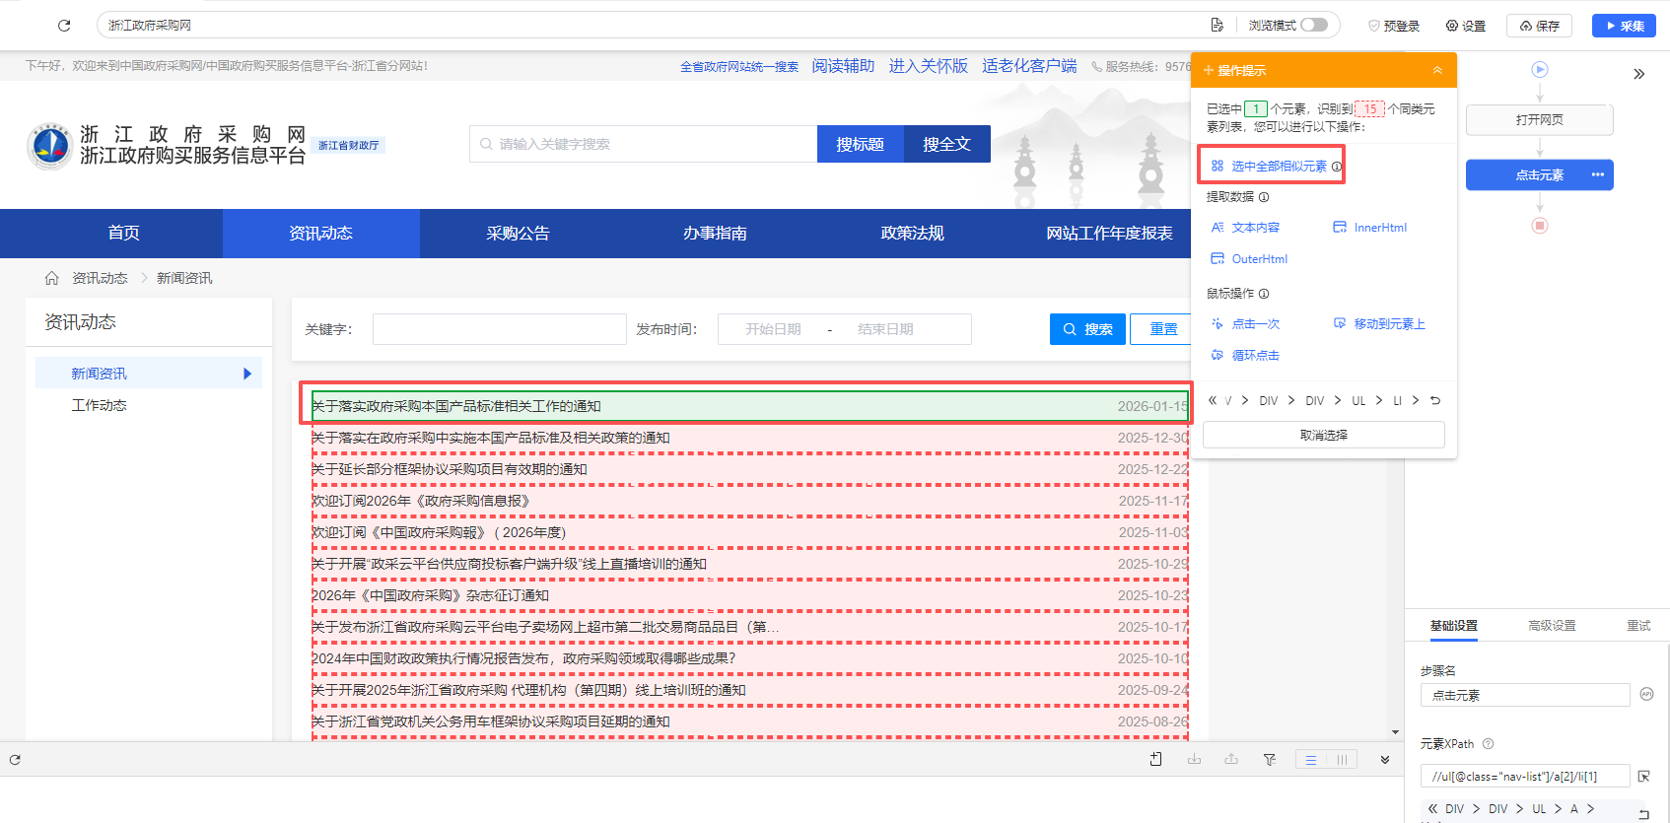Click into the 步骤名 input field
The image size is (1670, 823).
[1525, 695]
